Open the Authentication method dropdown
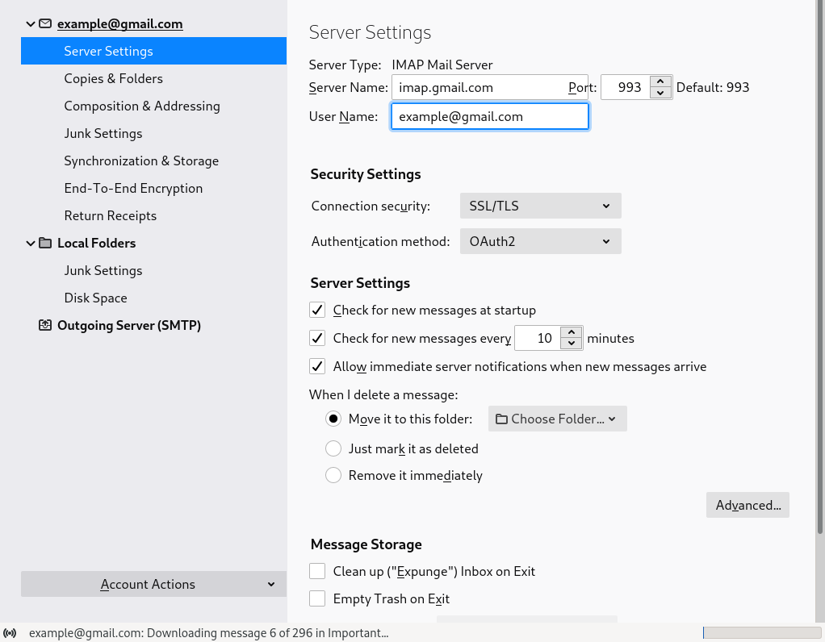 coord(540,241)
